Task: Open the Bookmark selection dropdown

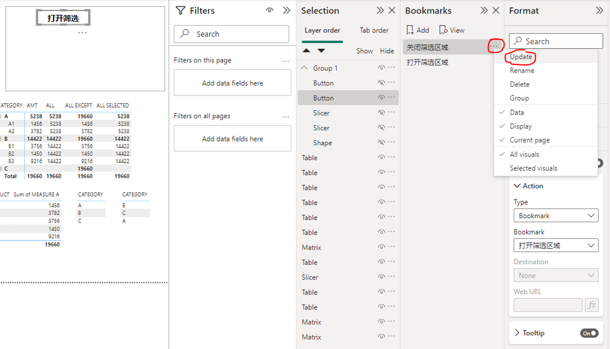Action: (x=556, y=246)
